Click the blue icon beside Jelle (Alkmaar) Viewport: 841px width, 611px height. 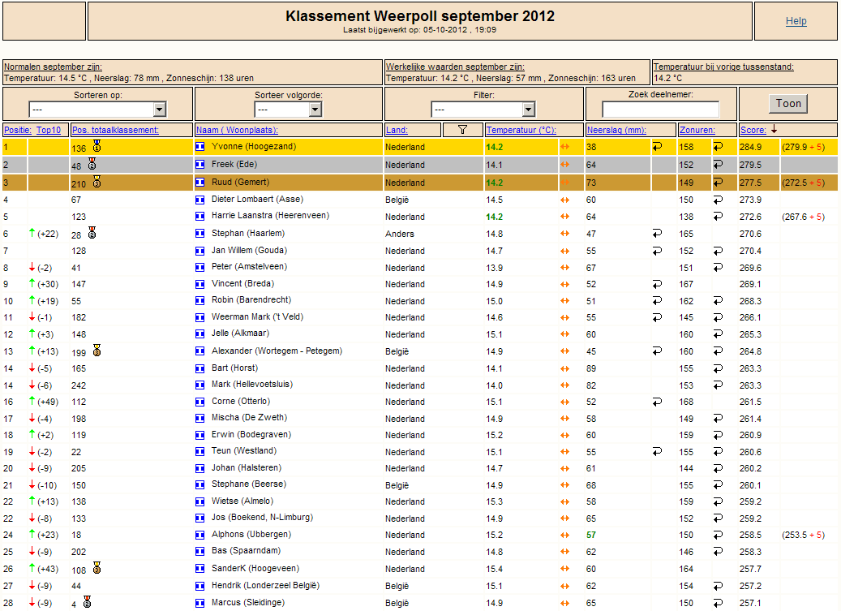pos(200,333)
